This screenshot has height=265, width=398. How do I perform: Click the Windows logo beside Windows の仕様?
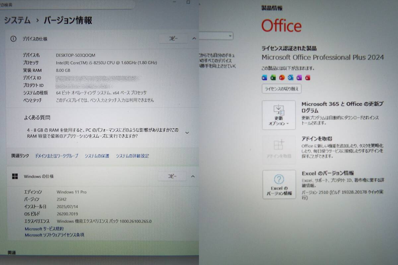[x=15, y=176]
